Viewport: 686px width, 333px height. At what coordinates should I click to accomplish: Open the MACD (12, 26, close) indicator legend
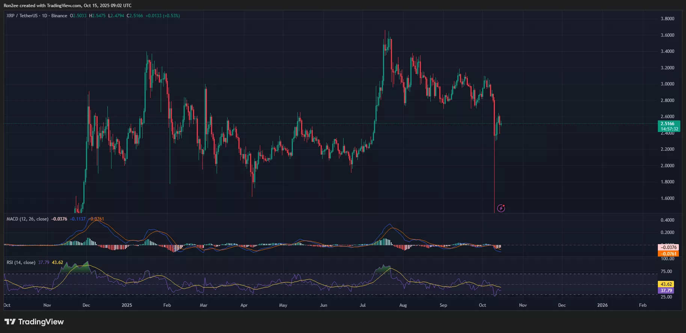coord(27,219)
